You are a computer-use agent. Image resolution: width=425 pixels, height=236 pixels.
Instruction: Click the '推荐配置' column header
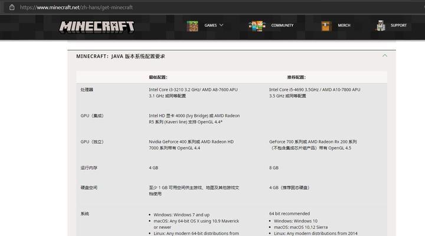click(296, 77)
